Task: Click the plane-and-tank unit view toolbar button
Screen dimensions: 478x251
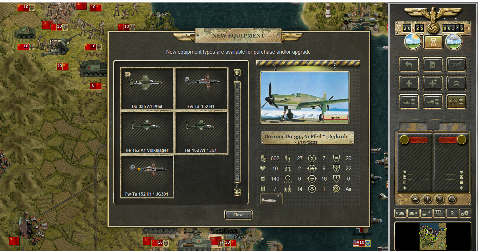Action: (x=426, y=213)
